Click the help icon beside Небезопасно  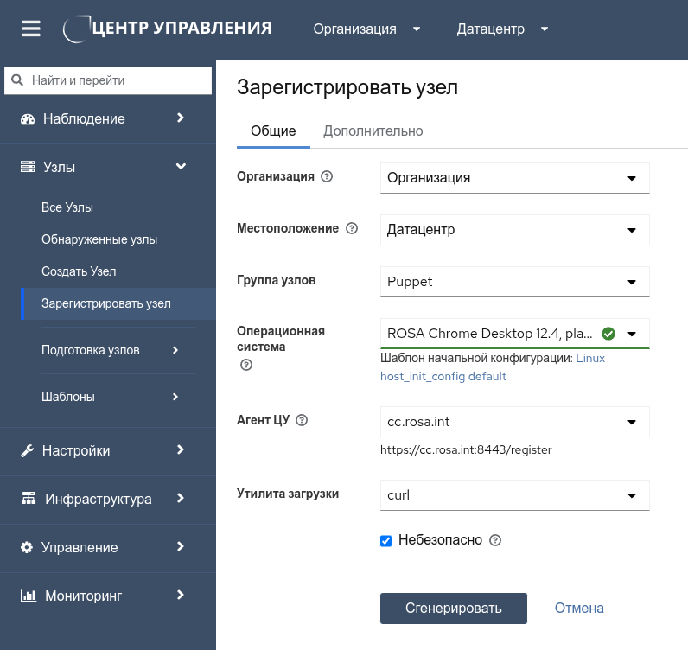495,540
